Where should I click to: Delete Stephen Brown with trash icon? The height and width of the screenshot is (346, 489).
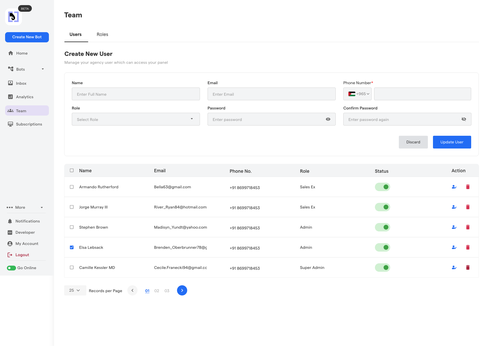coord(468,227)
